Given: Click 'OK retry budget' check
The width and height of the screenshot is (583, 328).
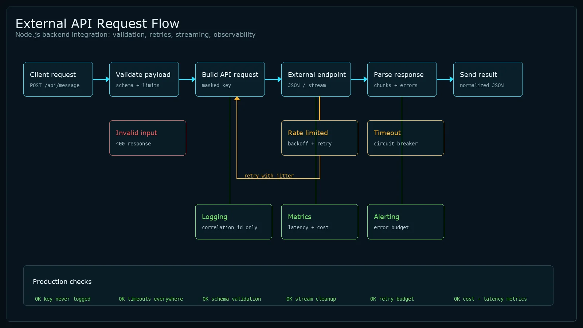Looking at the screenshot, I should (x=392, y=299).
